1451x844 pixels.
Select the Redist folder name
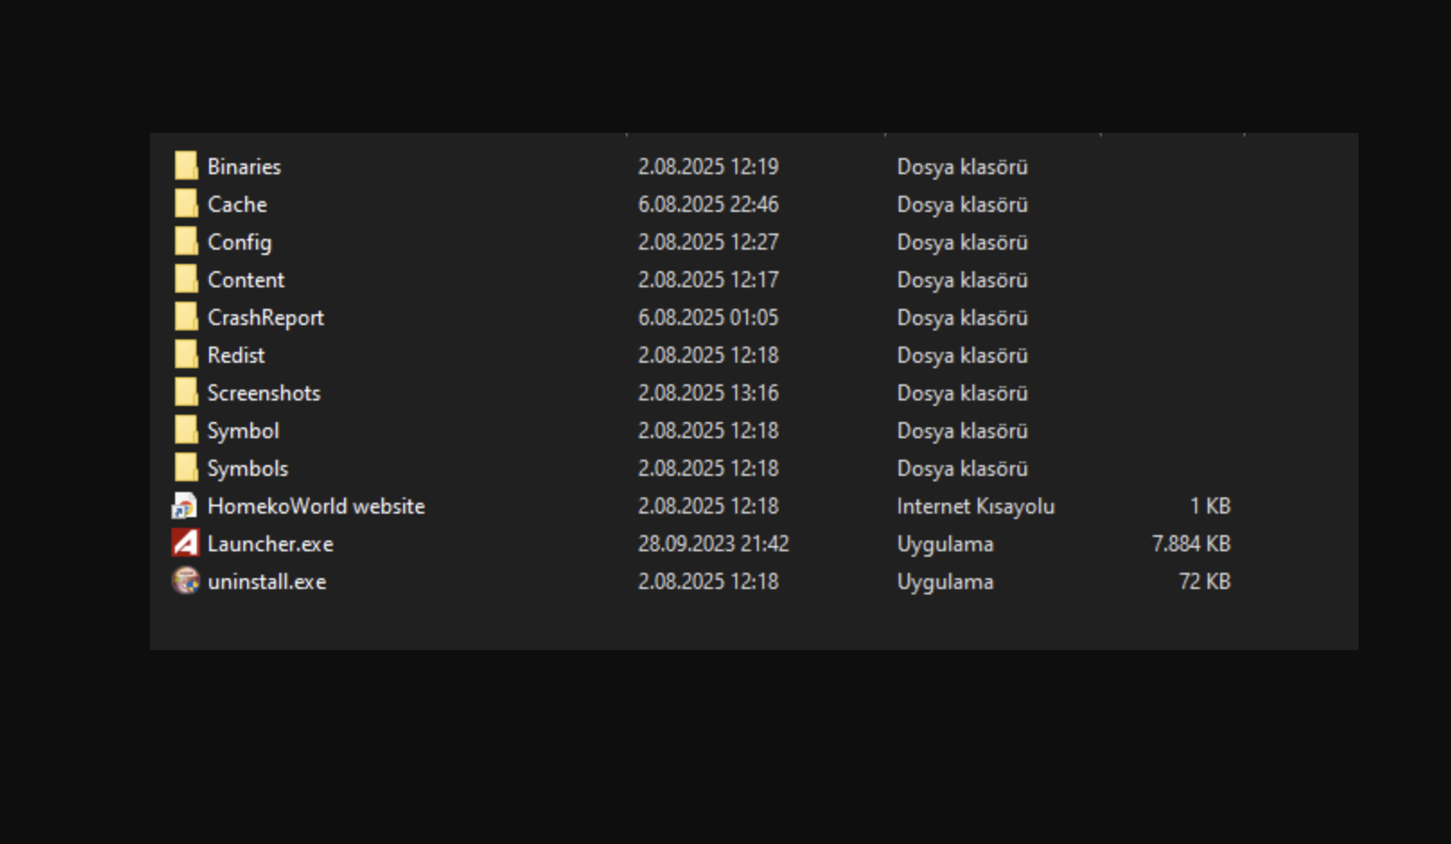pos(236,356)
